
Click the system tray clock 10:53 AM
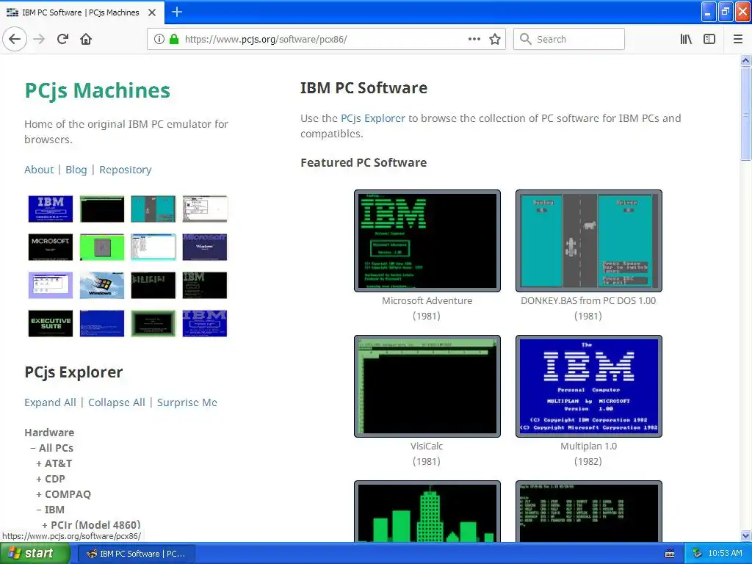tap(725, 554)
